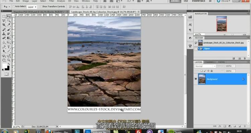Select the ESSENTIALS workspace button
The image size is (251, 133).
pos(198,1)
